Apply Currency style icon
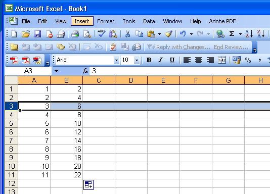Viewport: 270px width, 194px height. pyautogui.click(x=237, y=60)
